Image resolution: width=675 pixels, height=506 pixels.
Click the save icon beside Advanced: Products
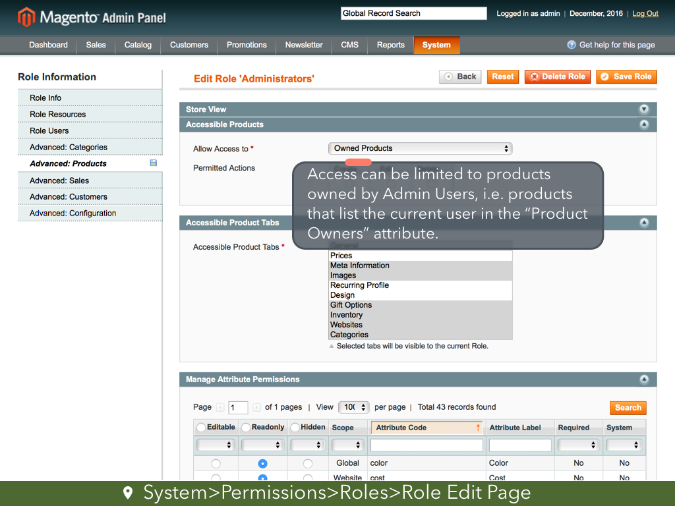[x=154, y=163]
